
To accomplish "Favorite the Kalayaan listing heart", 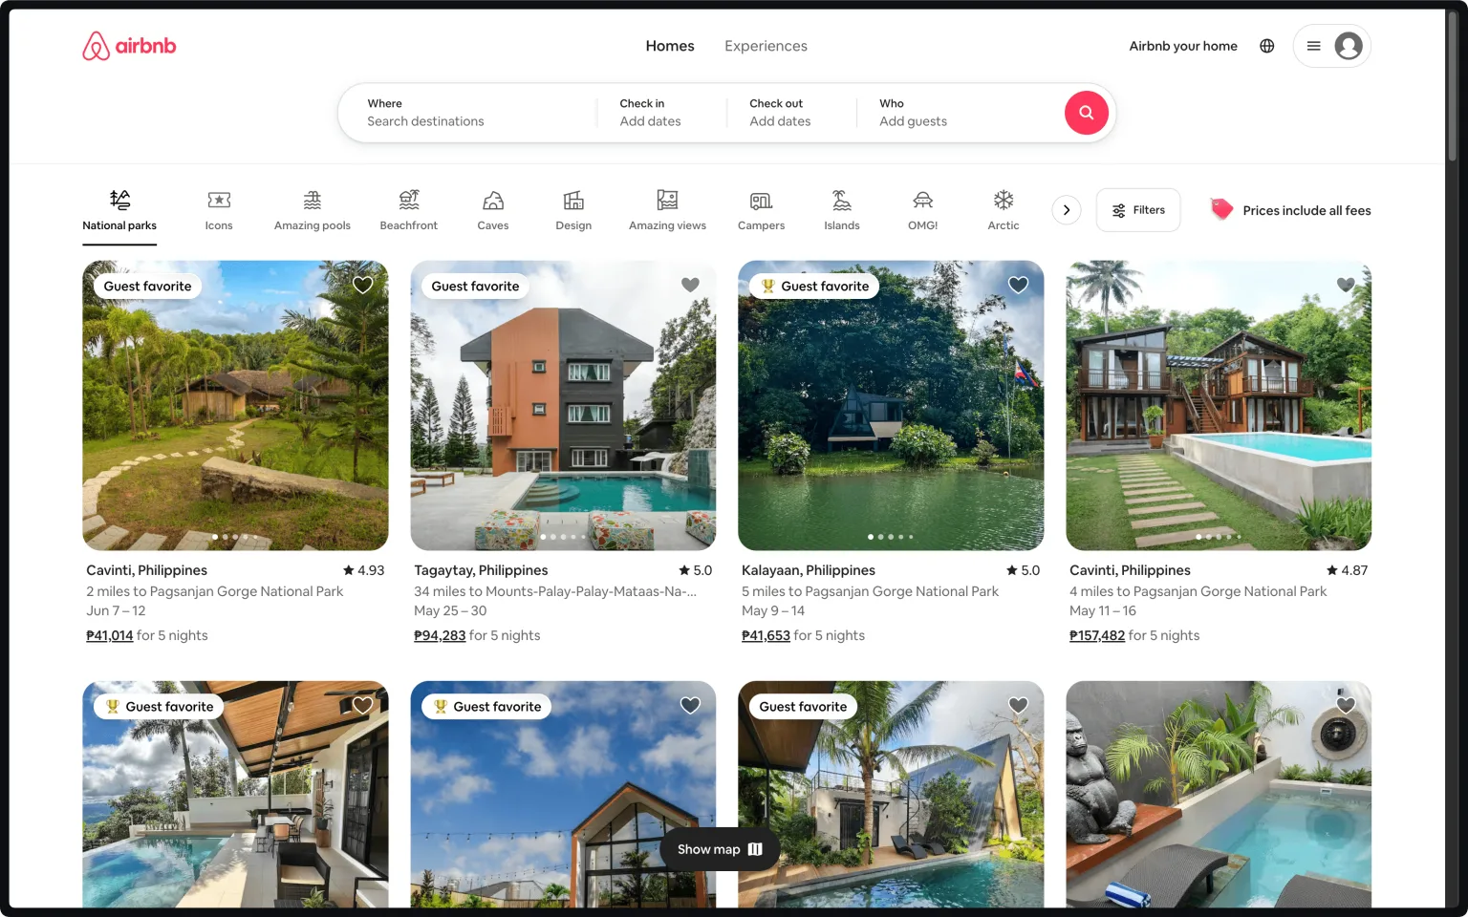I will (1019, 285).
